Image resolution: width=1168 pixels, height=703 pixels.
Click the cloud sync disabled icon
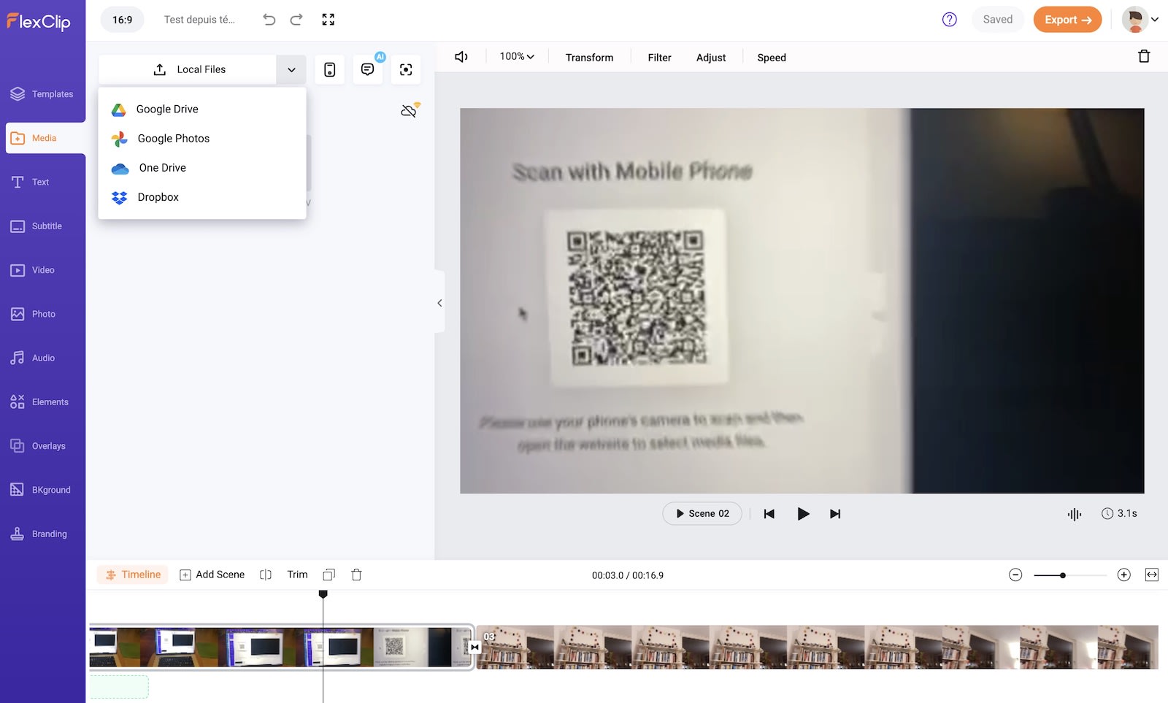point(410,110)
